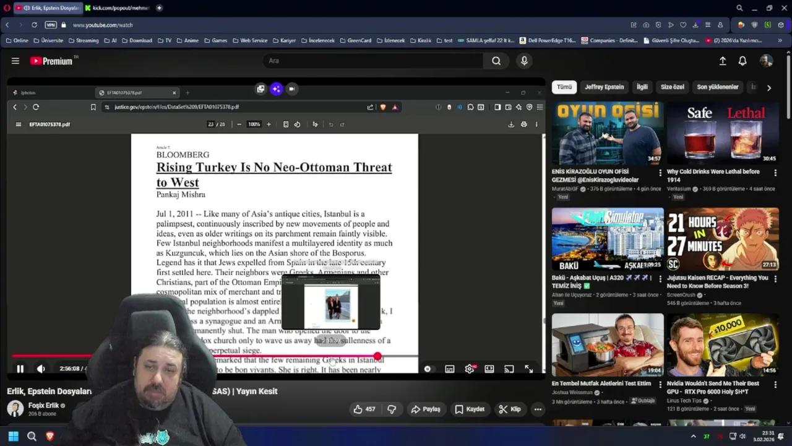Open the Companies - Definit bookmark
792x446 pixels.
point(609,40)
